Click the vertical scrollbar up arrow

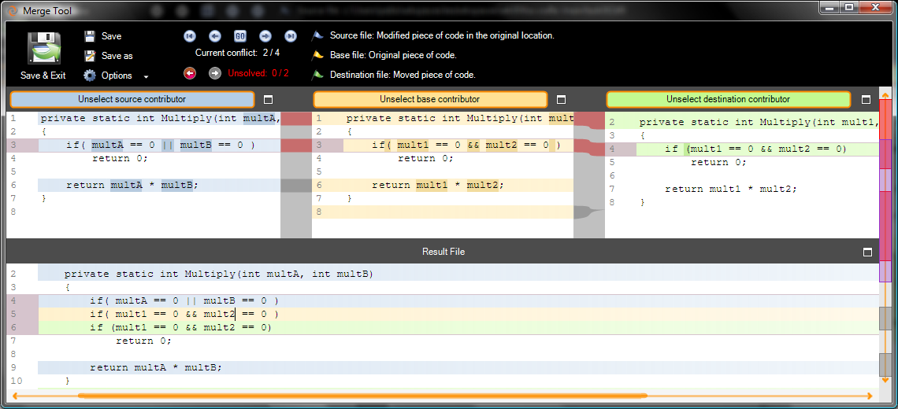coord(885,95)
